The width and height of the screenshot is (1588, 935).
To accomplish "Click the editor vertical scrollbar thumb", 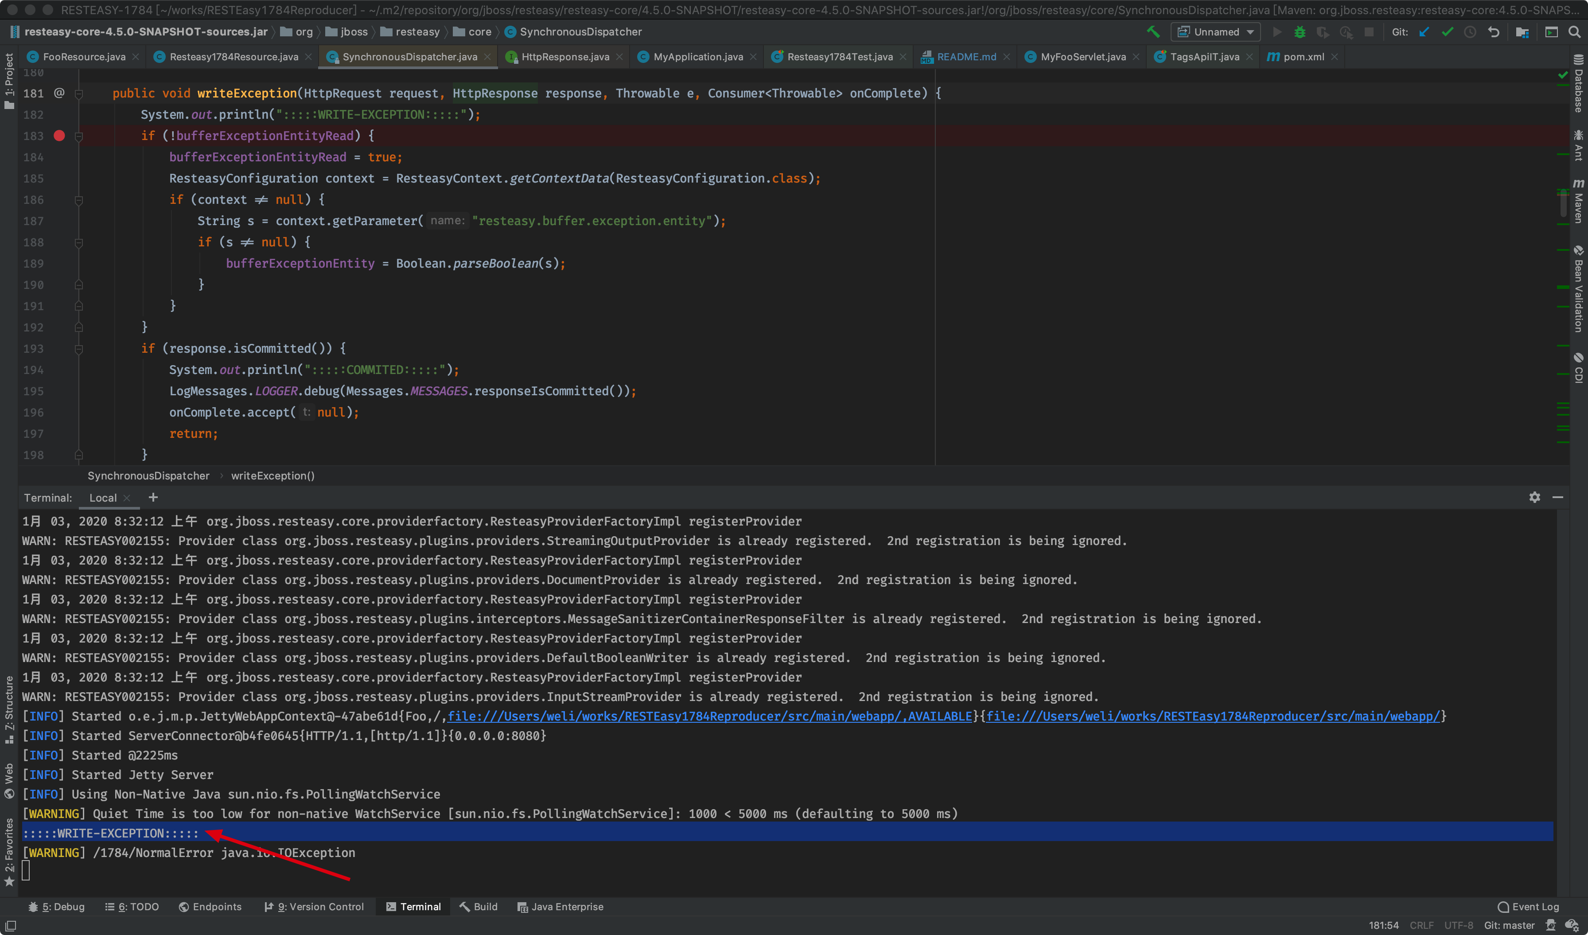I will pos(1564,203).
